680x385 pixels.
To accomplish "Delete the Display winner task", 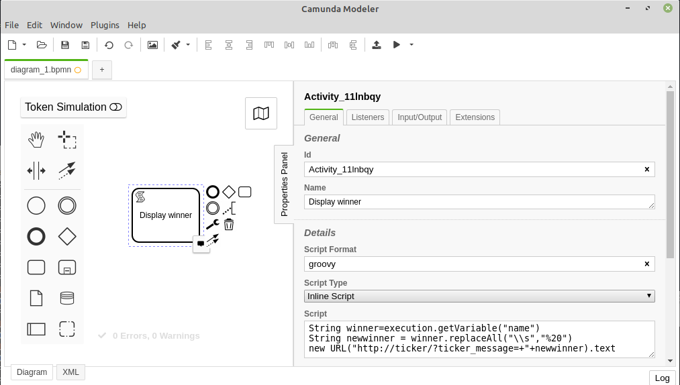I will click(228, 224).
